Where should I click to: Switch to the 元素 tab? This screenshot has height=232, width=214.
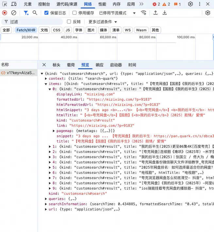pyautogui.click(x=28, y=4)
